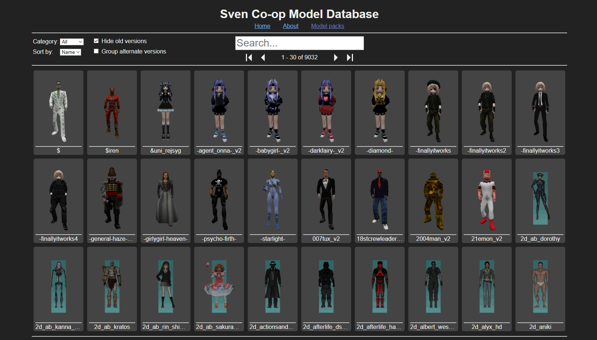Select the 21emon_v2 model thumbnail
Screen dimensions: 597x340
pos(487,201)
